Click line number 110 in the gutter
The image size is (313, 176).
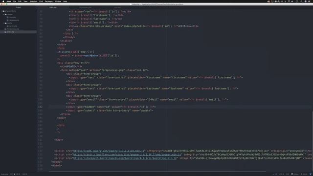click(x=40, y=136)
